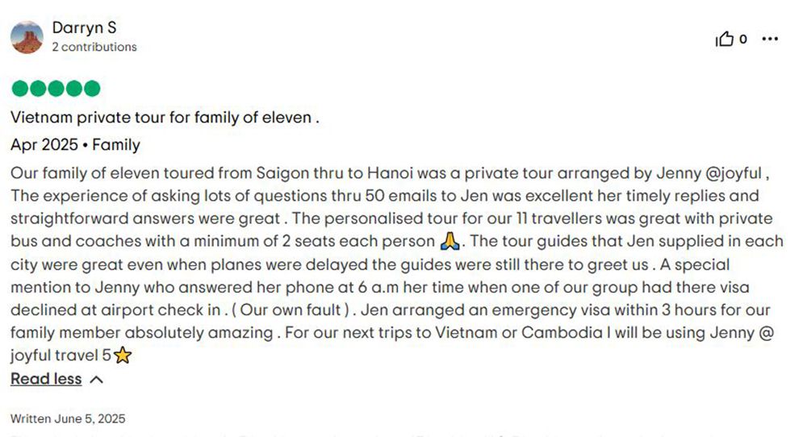Image resolution: width=807 pixels, height=437 pixels.
Task: Collapse review using the up chevron
Action: [x=96, y=380]
